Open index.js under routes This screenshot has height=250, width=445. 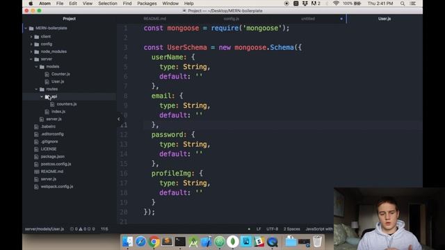[58, 112]
